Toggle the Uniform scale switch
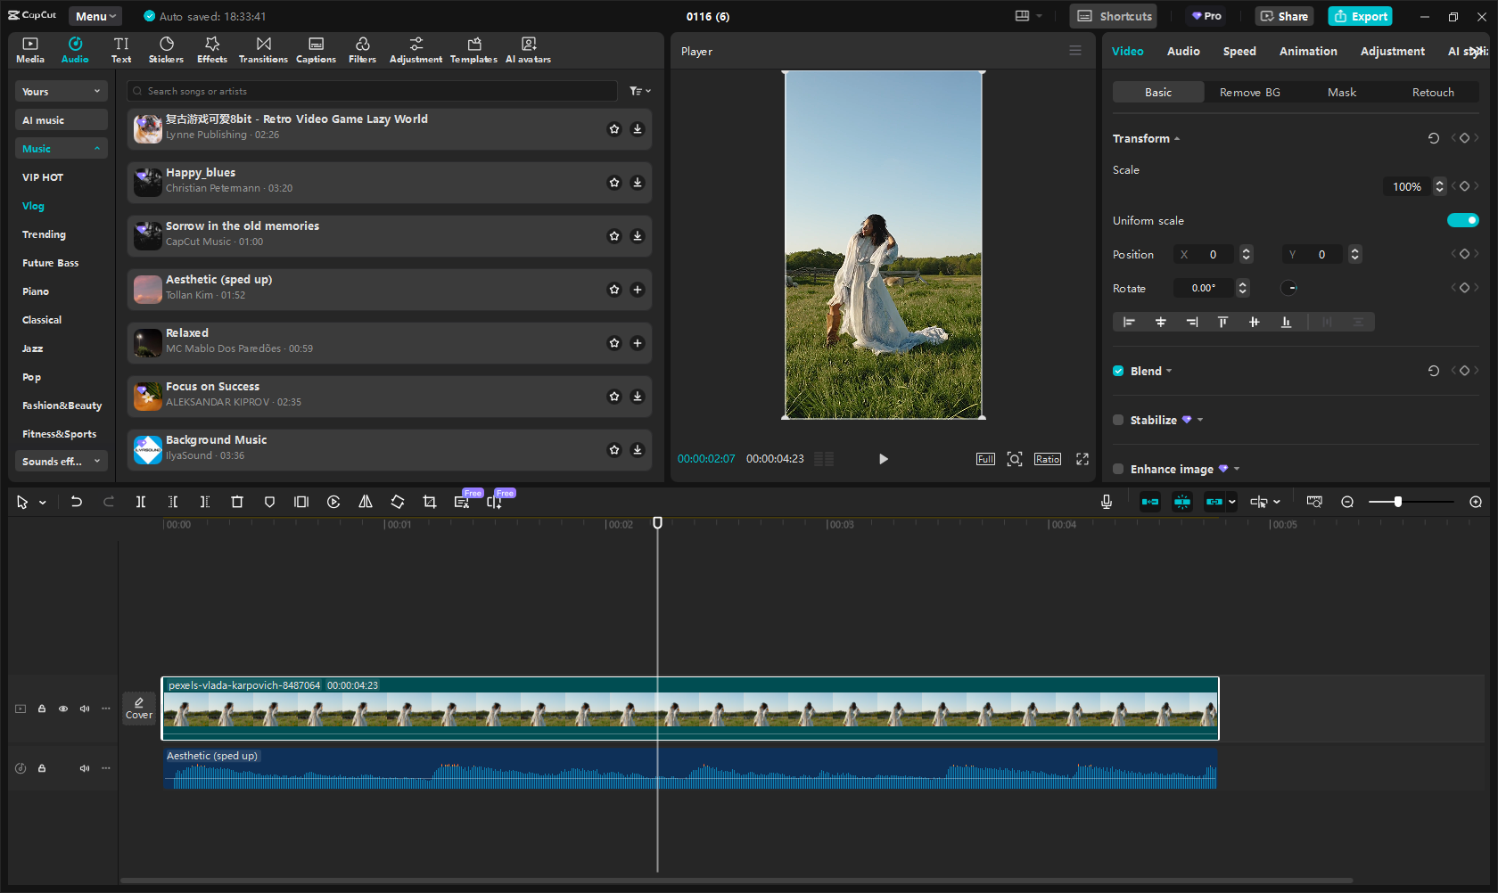 click(1462, 220)
